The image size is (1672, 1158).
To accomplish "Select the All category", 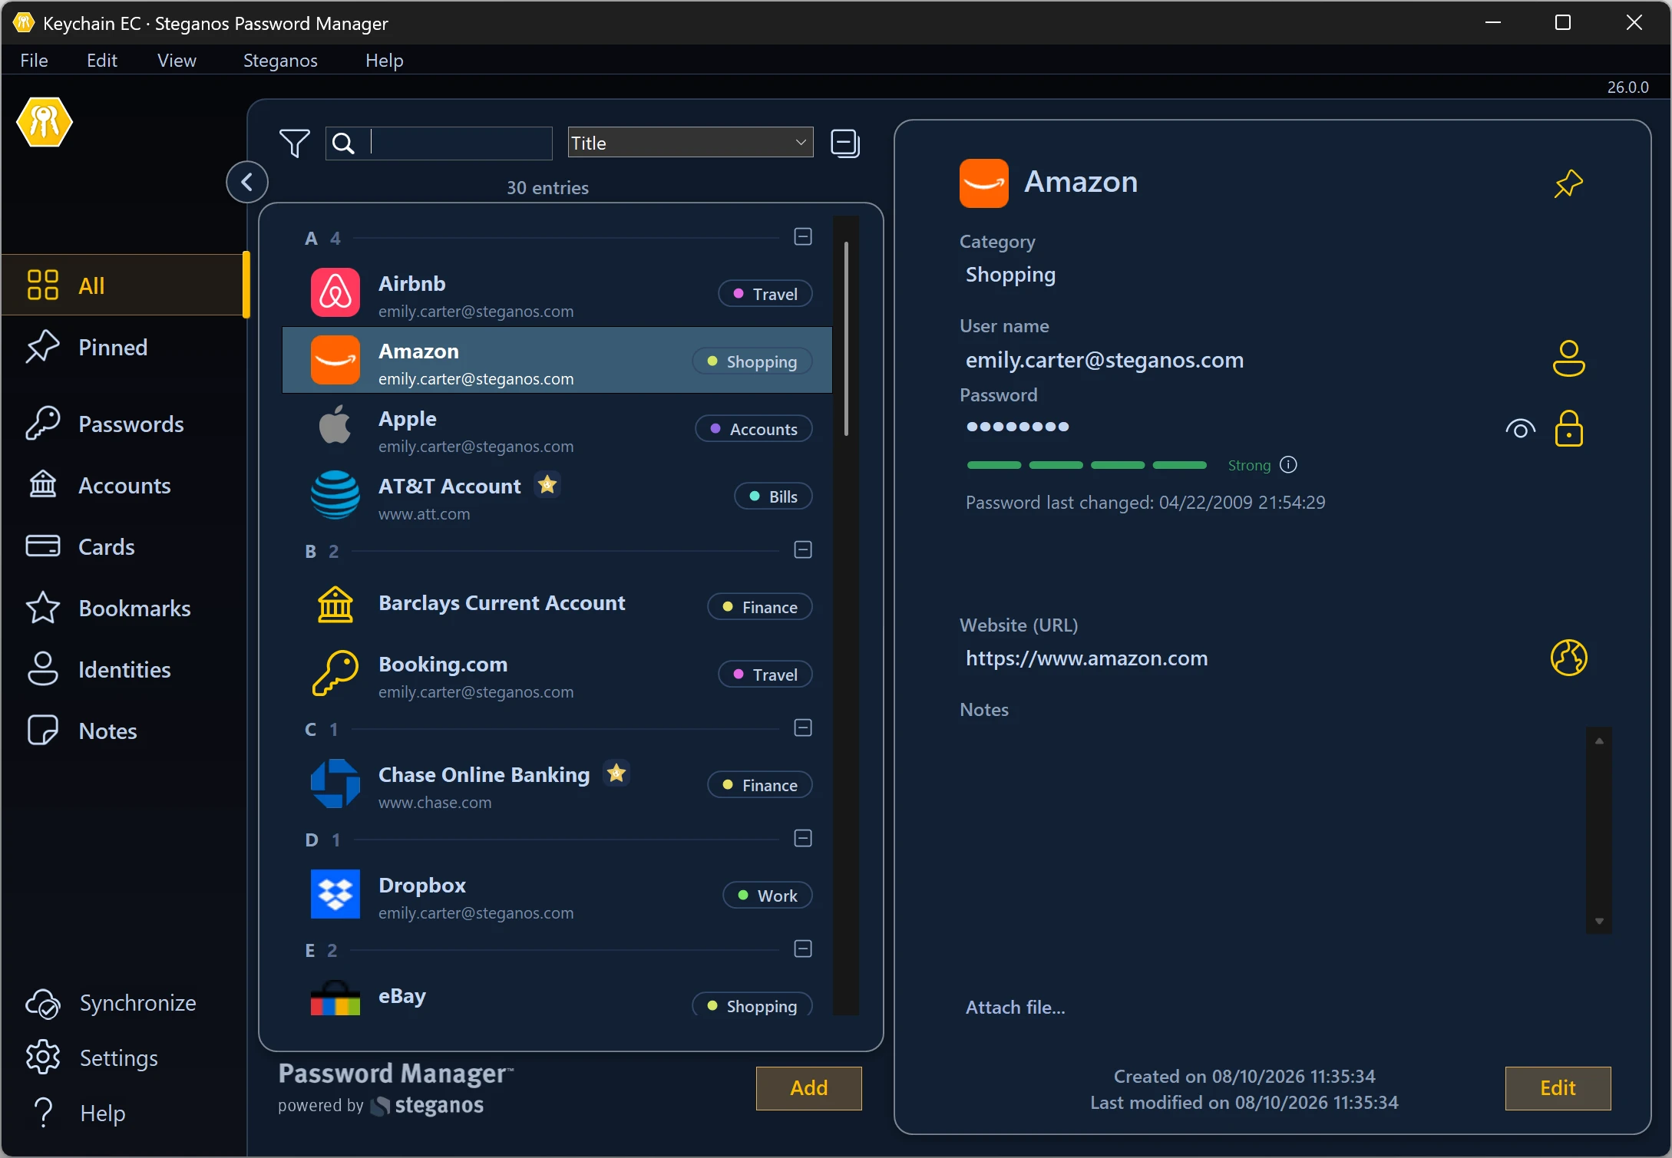I will 124,285.
